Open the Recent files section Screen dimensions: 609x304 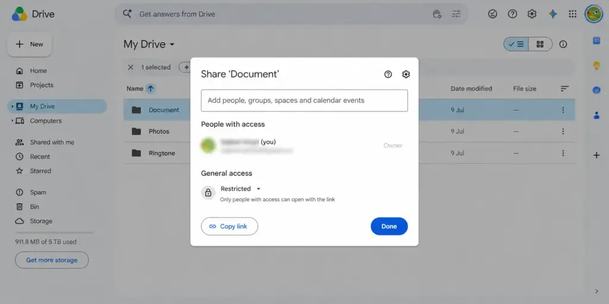(x=40, y=157)
